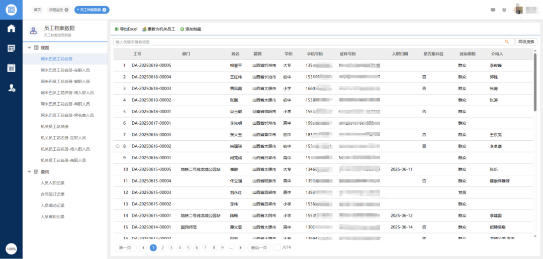Collapse the 查询 tree section

coord(29,172)
